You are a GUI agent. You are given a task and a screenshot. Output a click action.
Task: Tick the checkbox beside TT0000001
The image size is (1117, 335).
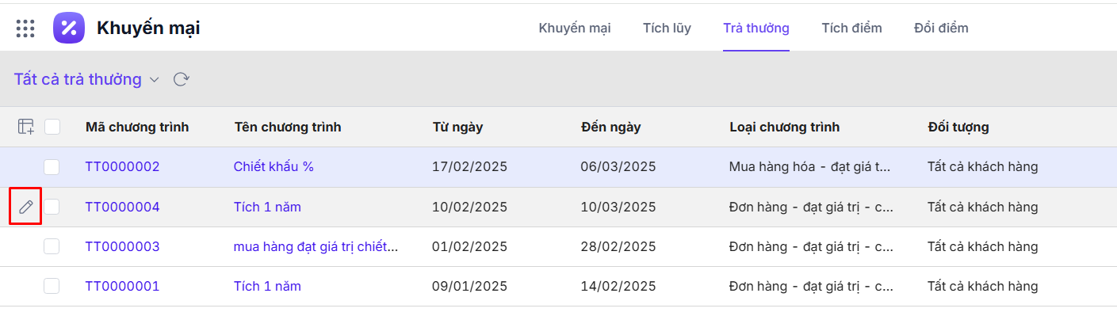point(52,286)
